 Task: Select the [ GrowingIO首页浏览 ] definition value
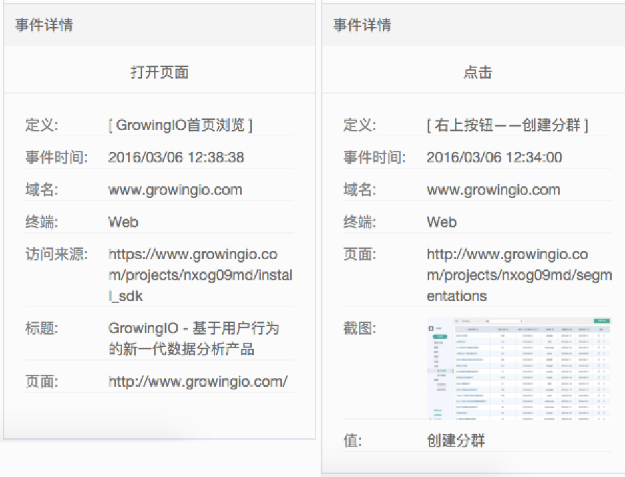click(180, 125)
